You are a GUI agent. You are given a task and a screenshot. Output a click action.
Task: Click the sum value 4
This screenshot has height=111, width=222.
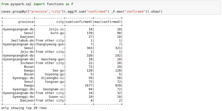point(91,100)
